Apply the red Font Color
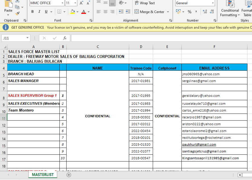The image size is (252, 180). coord(84,12)
